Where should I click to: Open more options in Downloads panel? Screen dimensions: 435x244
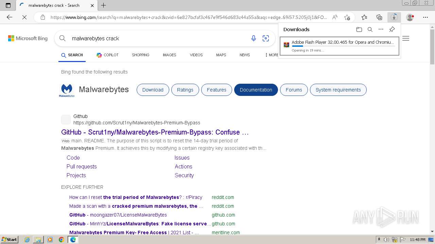point(381,29)
